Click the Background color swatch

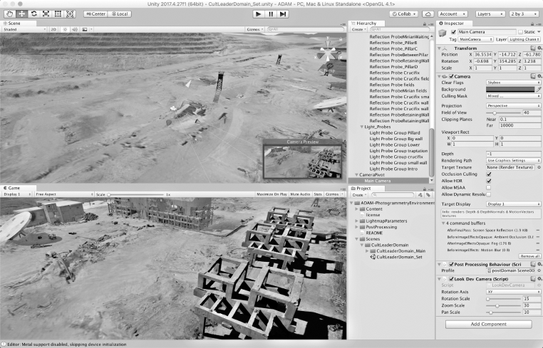click(510, 89)
